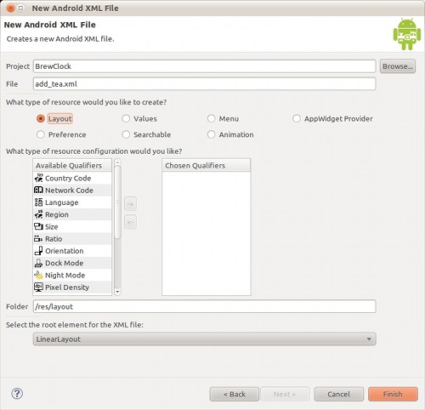Viewport: 425px width, 410px height.
Task: Click the Night Mode qualifier icon
Action: pos(38,275)
